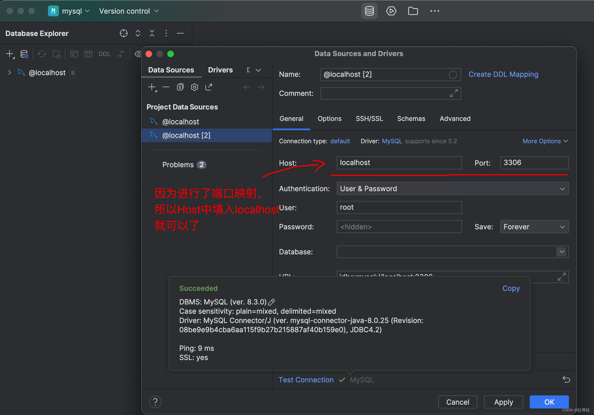
Task: Open the Problems 2 entry
Action: click(184, 165)
